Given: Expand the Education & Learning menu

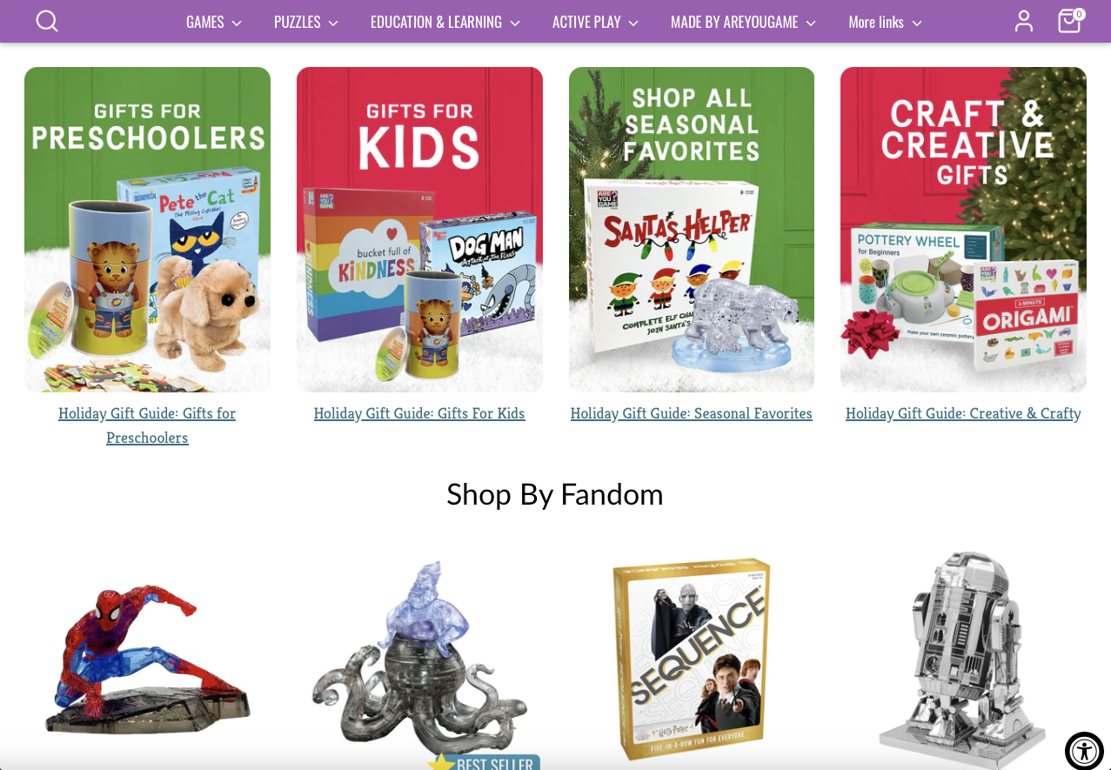Looking at the screenshot, I should [x=445, y=22].
